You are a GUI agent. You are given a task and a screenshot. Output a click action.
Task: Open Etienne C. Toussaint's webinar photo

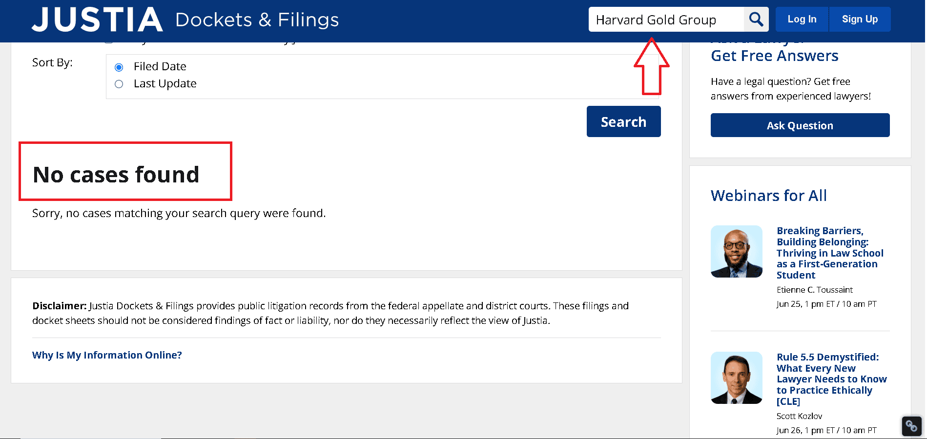pos(736,251)
